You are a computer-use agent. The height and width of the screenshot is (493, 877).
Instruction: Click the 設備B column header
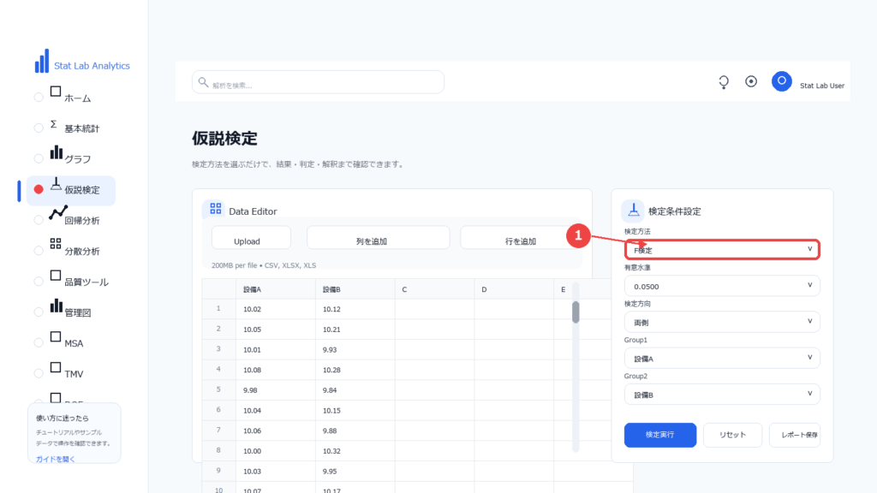tap(355, 289)
